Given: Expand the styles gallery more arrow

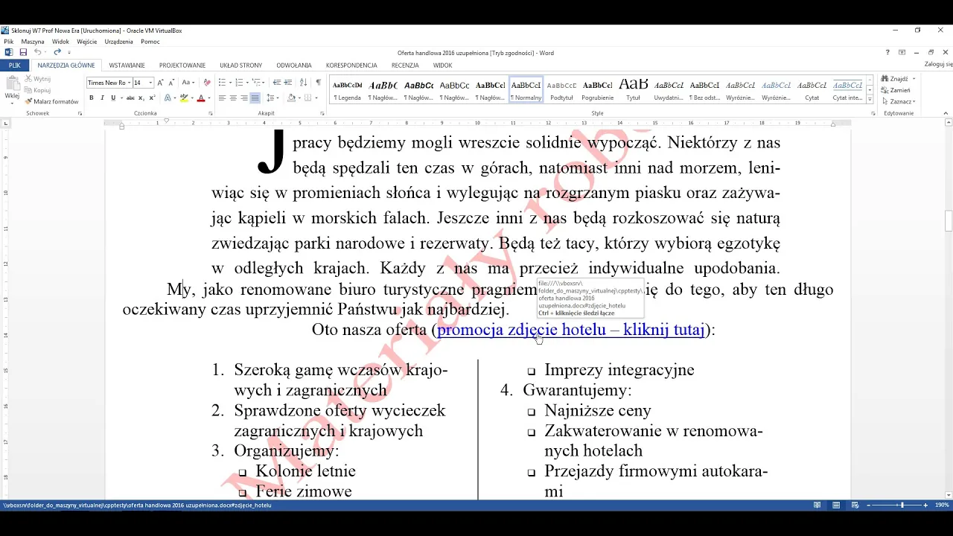Looking at the screenshot, I should coord(869,98).
